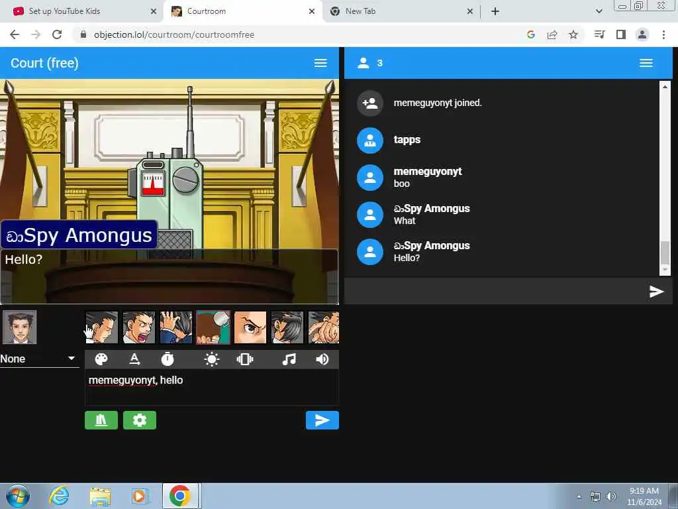Click the chat scrollbar thumb
The height and width of the screenshot is (509, 678).
665,253
